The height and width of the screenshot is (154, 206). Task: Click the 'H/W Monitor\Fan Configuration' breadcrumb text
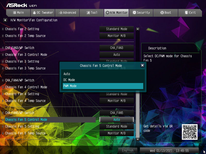pos(34,20)
